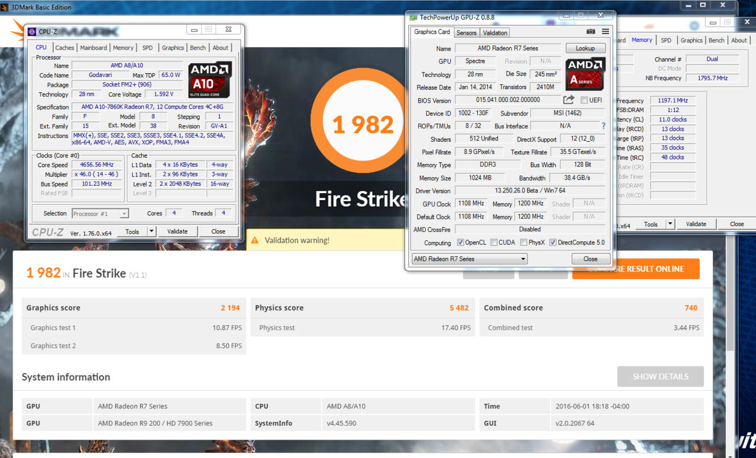Image resolution: width=756 pixels, height=458 pixels.
Task: Click the Close button in GPU-Z
Action: click(x=591, y=259)
